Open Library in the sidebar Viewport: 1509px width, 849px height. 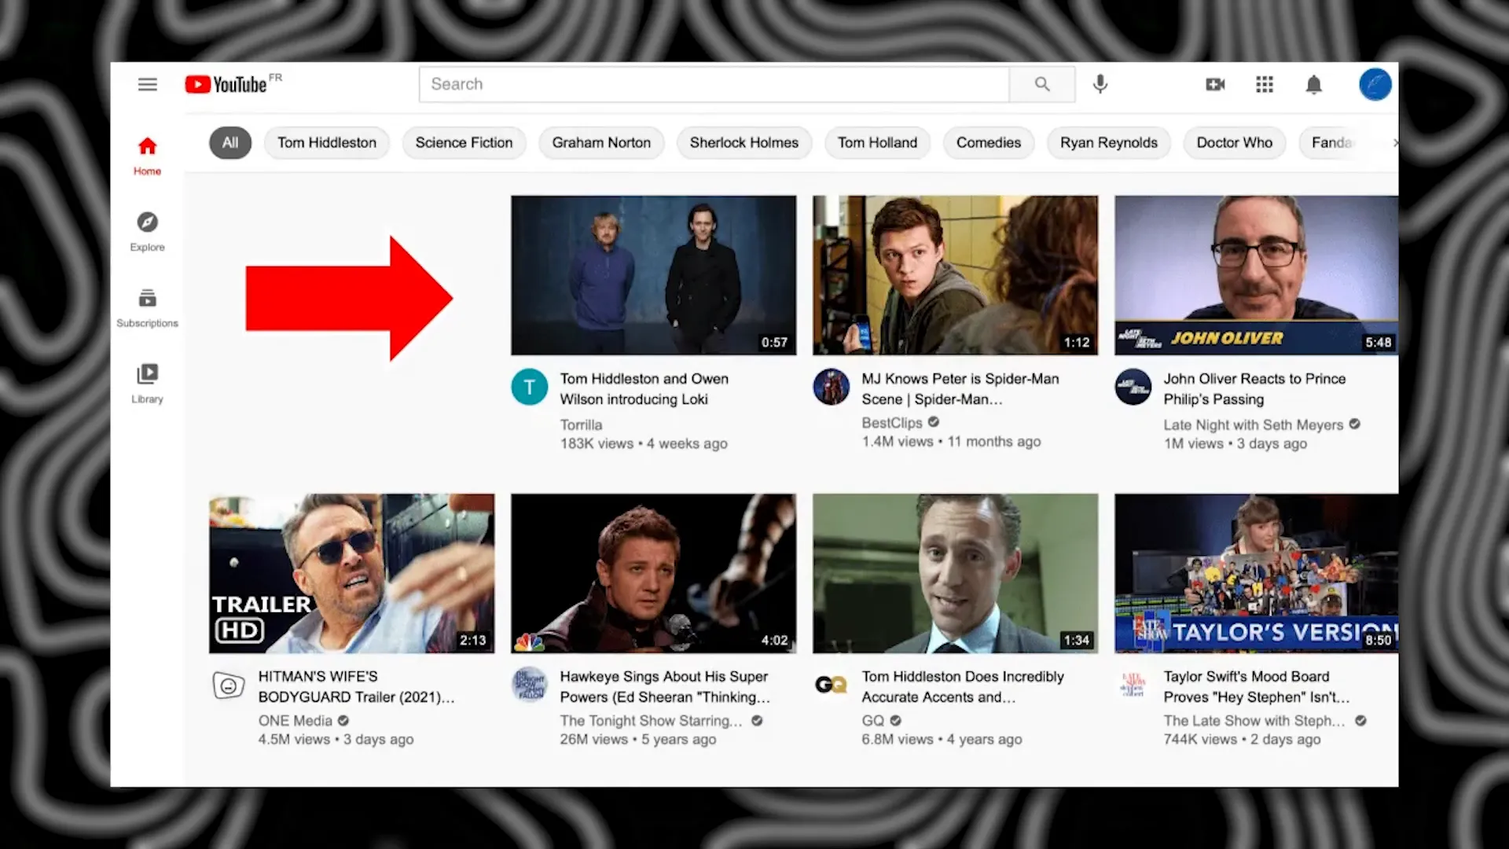(x=147, y=384)
